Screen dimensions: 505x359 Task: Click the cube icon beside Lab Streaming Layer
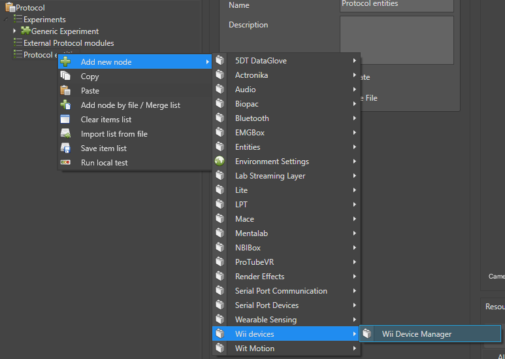point(220,175)
